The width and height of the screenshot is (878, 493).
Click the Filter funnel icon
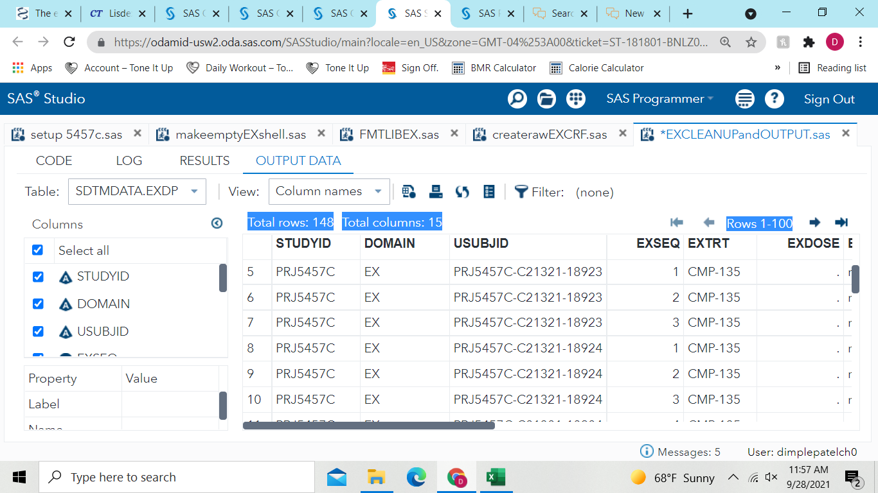521,192
